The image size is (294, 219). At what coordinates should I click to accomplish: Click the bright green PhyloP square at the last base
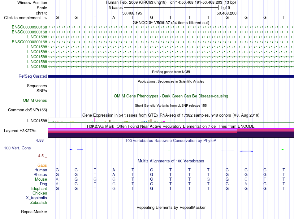click(x=283, y=149)
